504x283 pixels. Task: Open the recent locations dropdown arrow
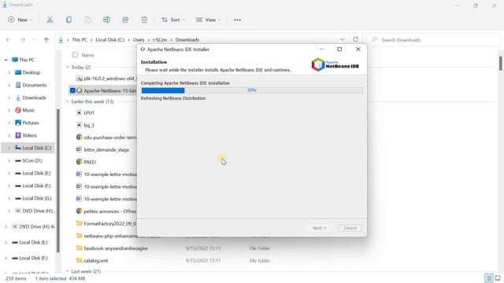coord(34,40)
